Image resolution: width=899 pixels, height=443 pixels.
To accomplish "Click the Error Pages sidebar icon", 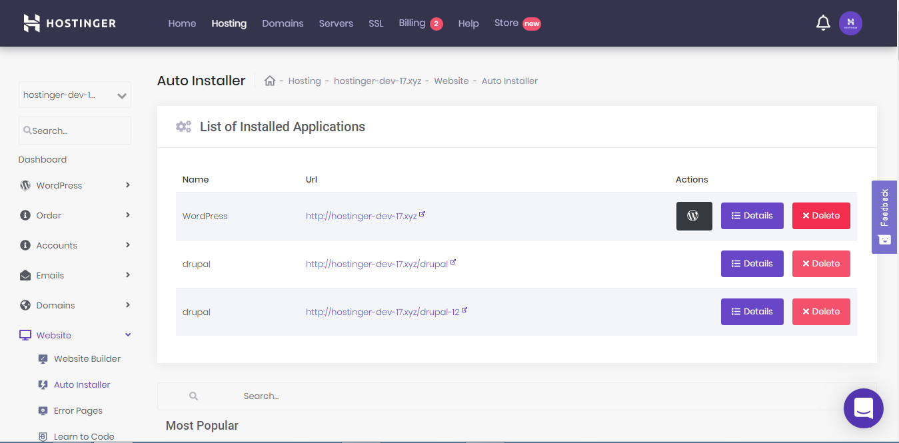I will pos(43,410).
